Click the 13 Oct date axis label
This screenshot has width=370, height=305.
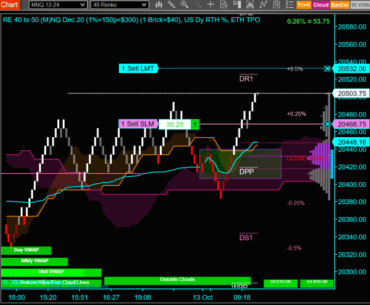pyautogui.click(x=202, y=297)
